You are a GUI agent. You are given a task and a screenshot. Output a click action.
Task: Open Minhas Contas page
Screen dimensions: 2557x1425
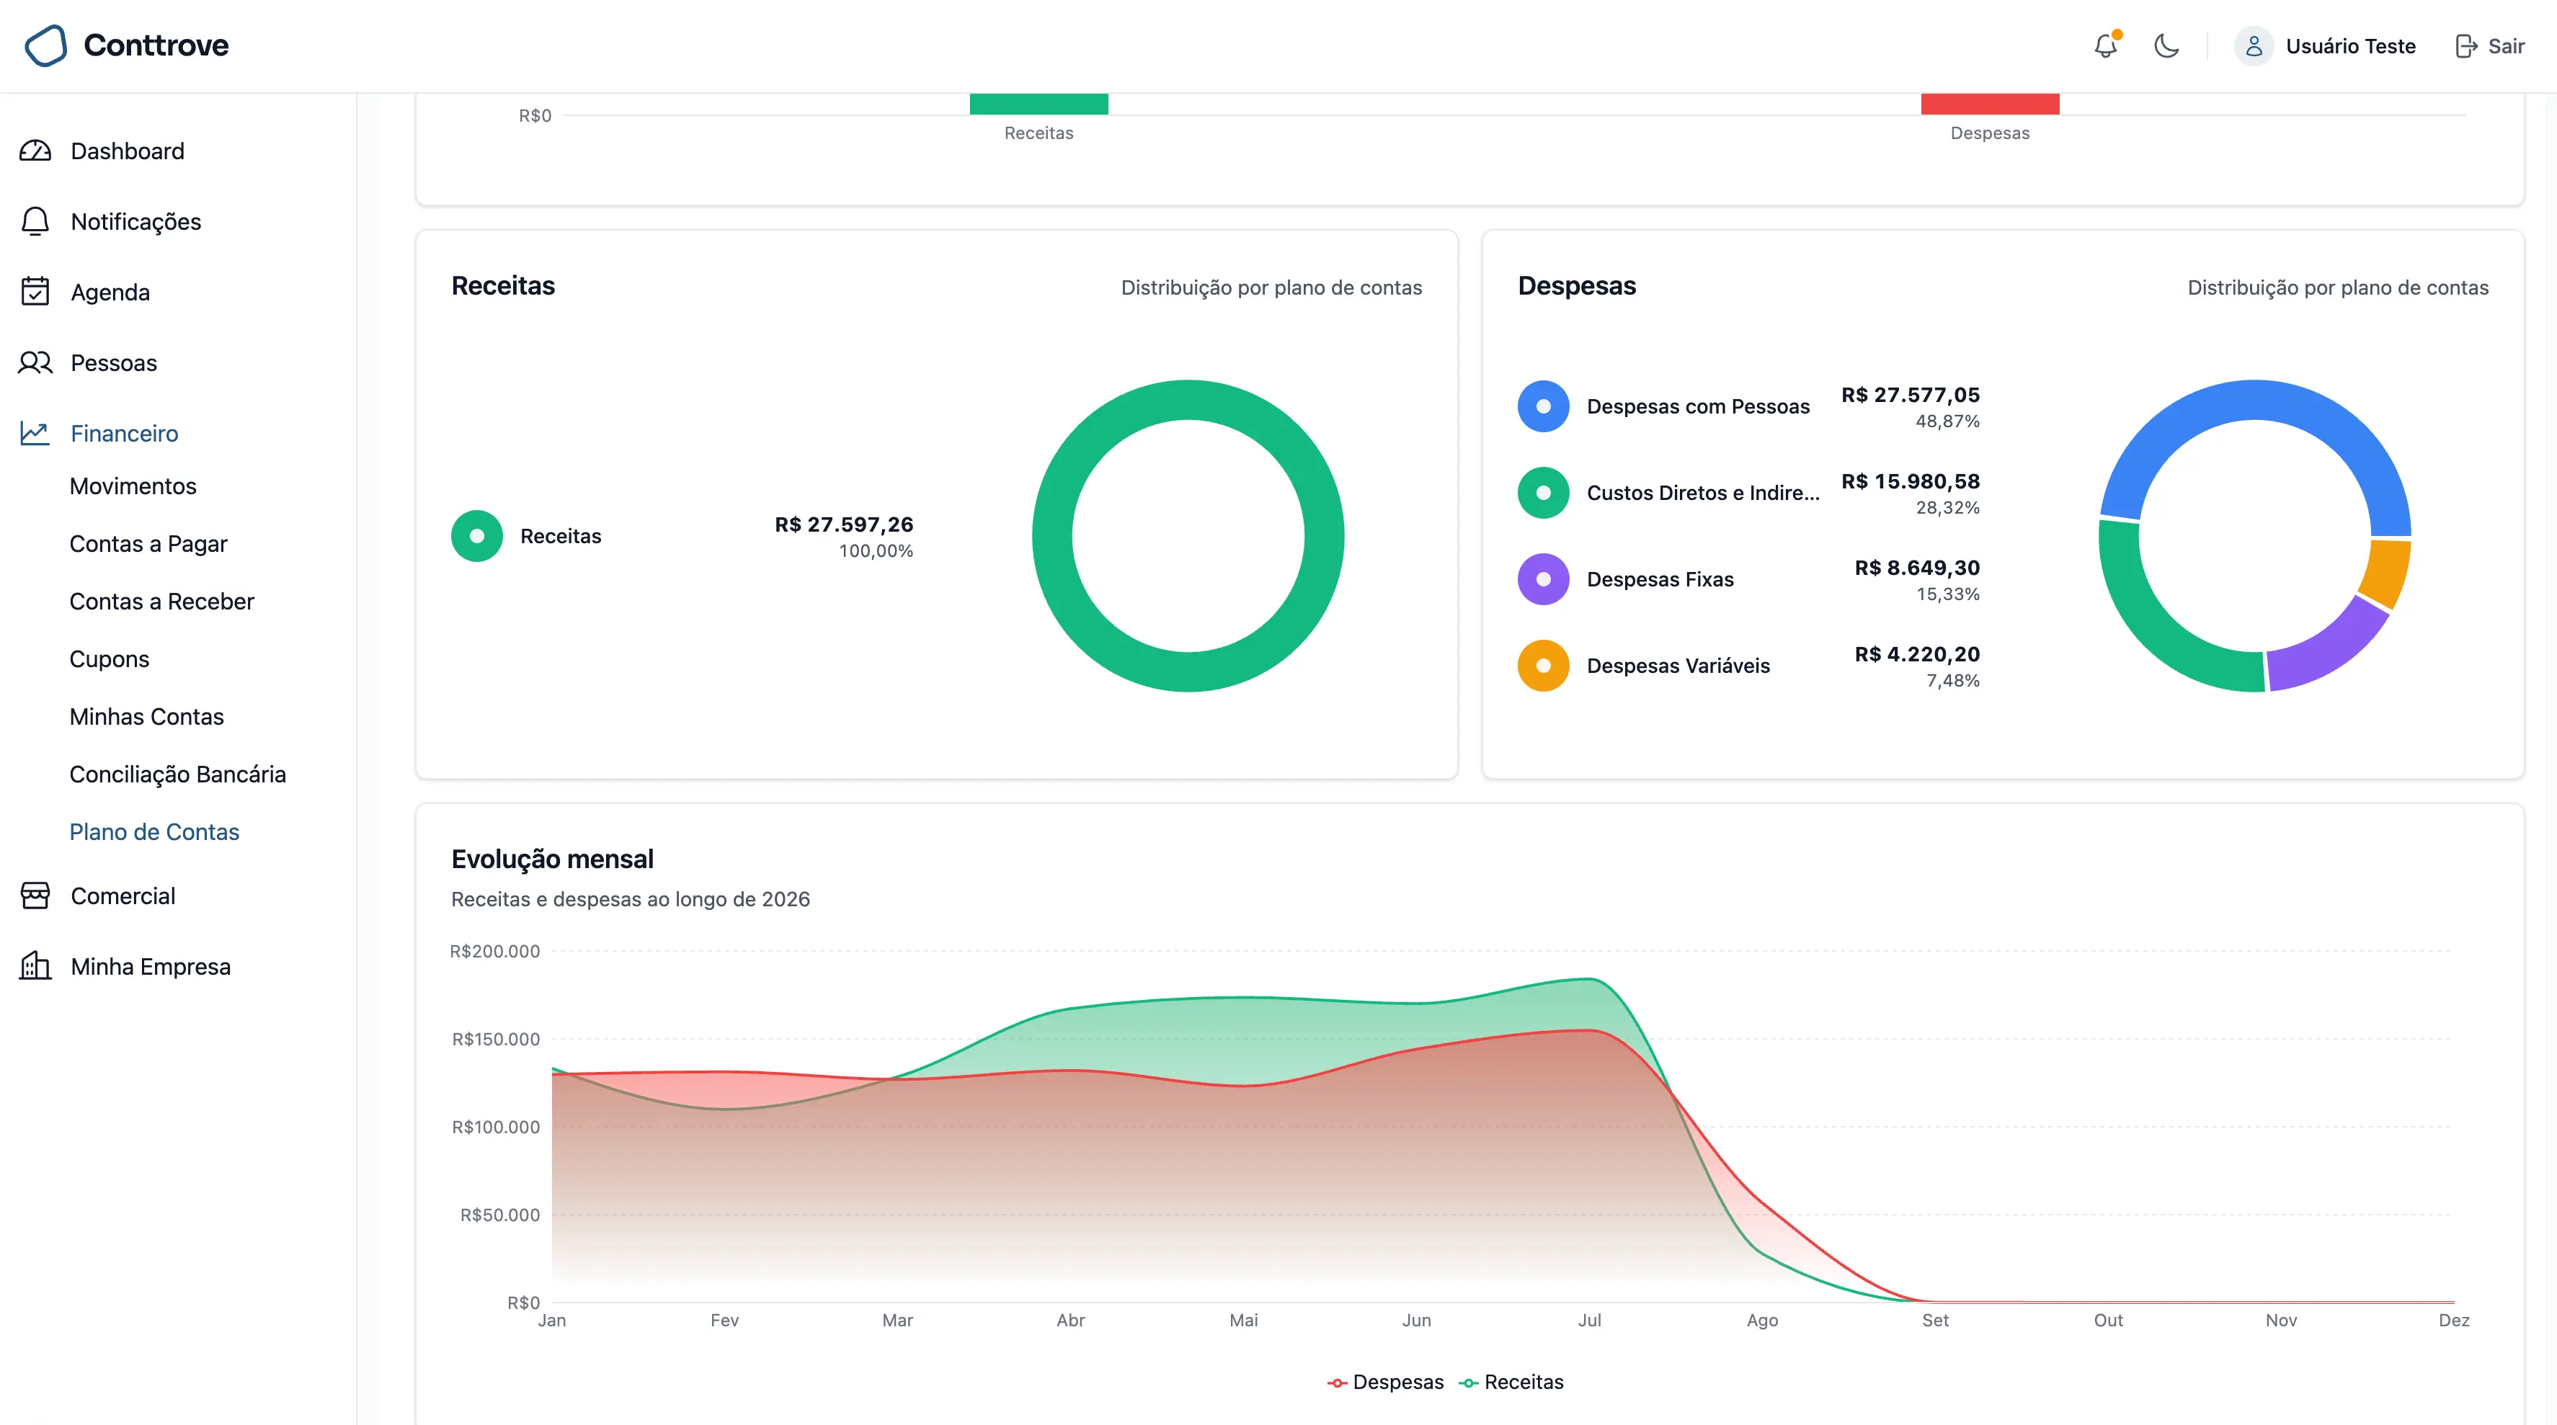pyautogui.click(x=147, y=717)
